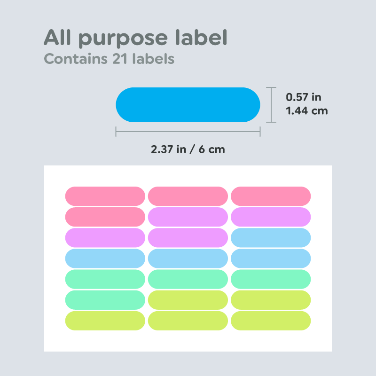376x376 pixels.
Task: Click the large blue sample label
Action: [188, 105]
